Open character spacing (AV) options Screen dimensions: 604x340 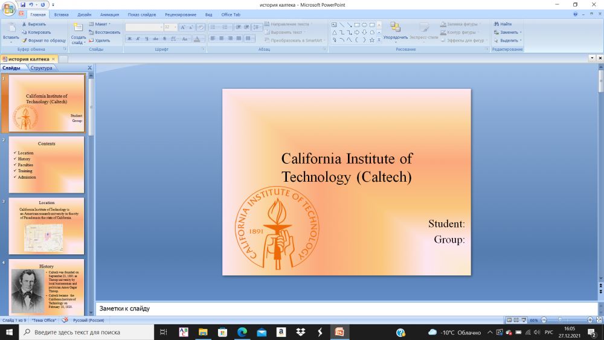[174, 39]
